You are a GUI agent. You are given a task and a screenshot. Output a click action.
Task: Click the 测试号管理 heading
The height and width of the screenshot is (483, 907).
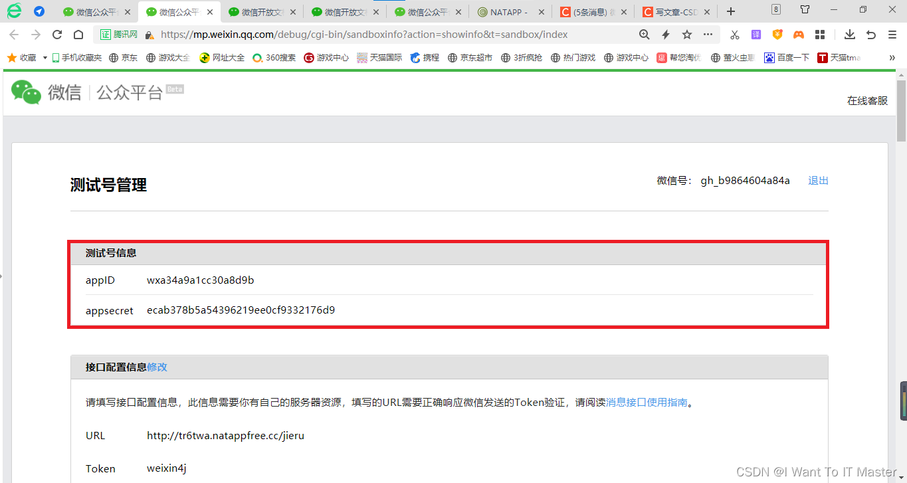108,185
